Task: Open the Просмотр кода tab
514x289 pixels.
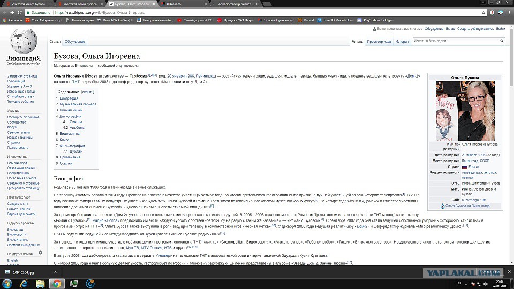Action: click(379, 42)
